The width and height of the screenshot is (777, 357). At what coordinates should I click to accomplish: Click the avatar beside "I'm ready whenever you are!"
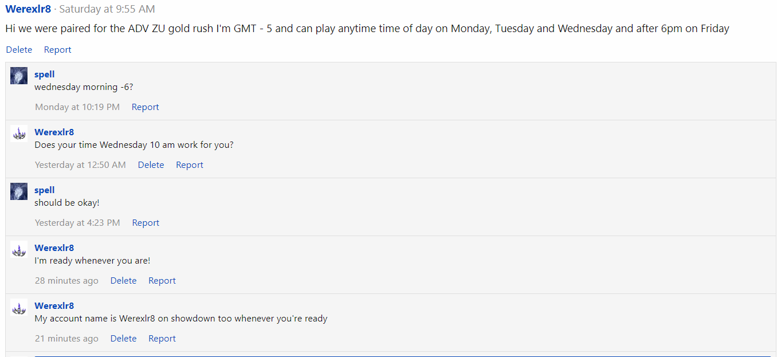point(19,249)
